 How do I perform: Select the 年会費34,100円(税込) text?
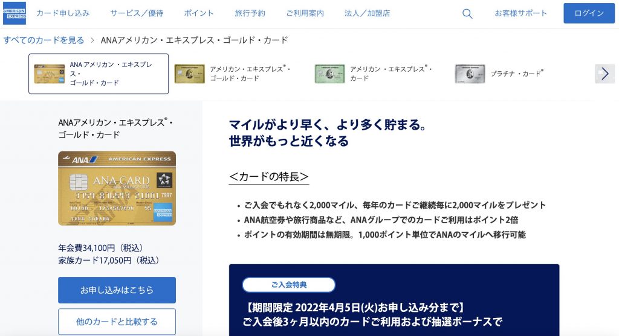[101, 248]
